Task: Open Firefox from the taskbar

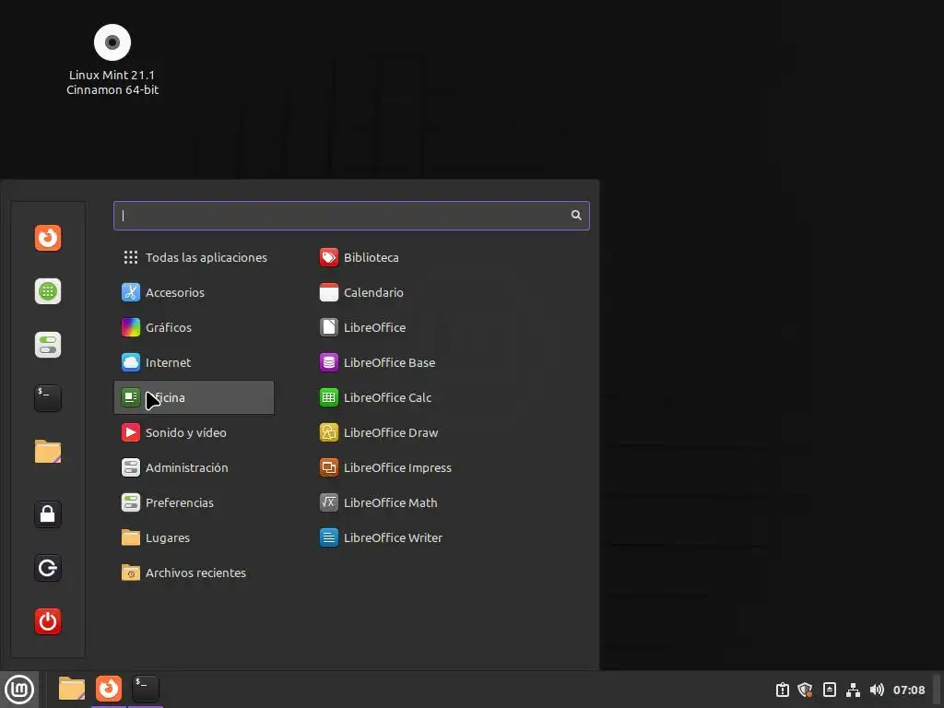Action: (x=109, y=689)
